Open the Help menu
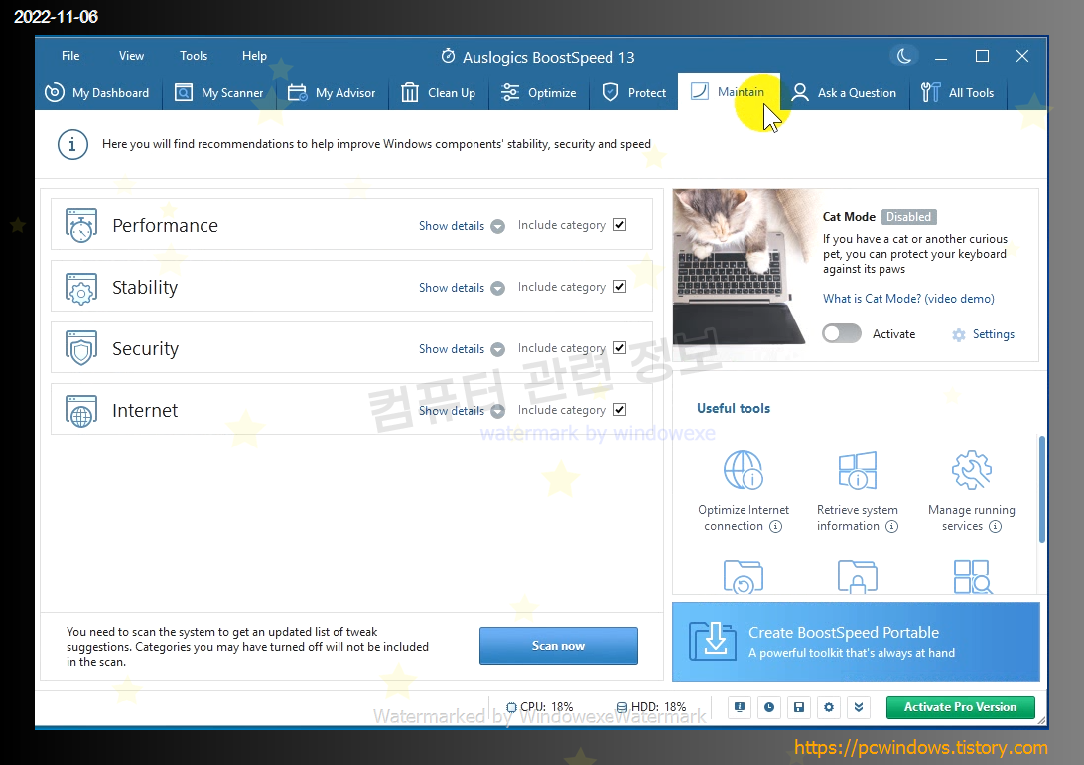The width and height of the screenshot is (1084, 765). [x=254, y=56]
